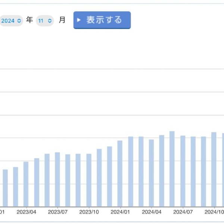Click the bar for 2023/10
224x224 pixels.
tap(89, 180)
